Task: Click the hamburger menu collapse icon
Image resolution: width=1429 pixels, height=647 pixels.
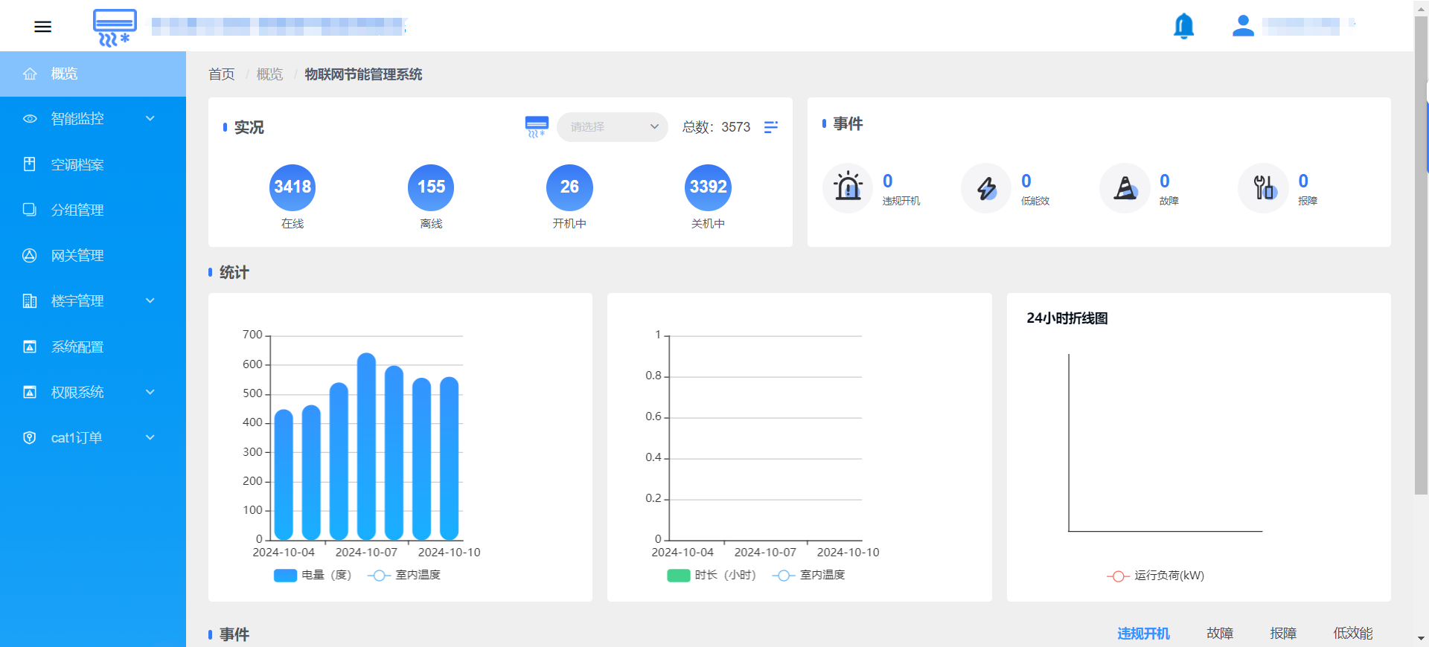Action: click(42, 27)
